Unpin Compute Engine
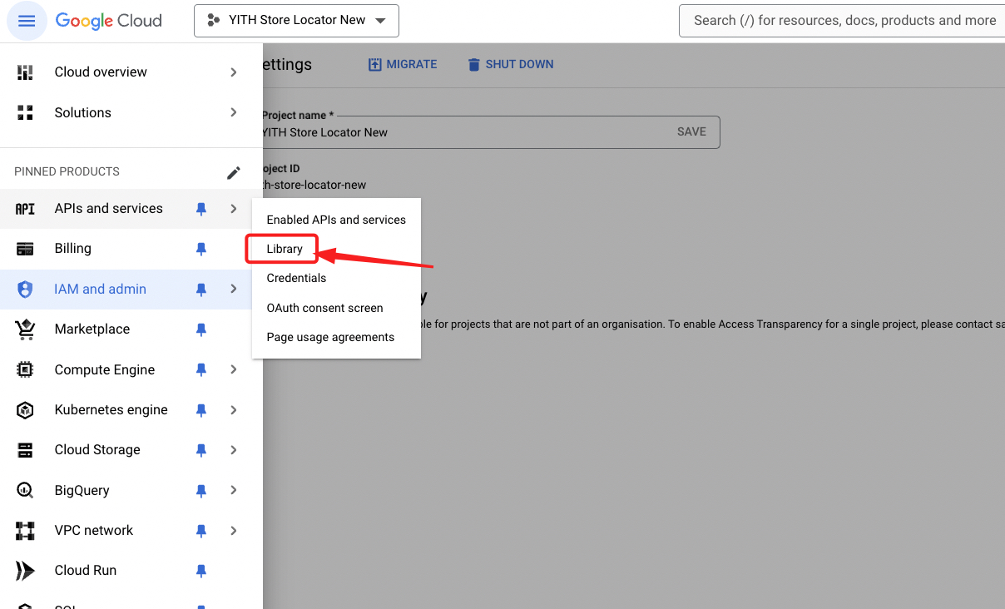This screenshot has height=609, width=1005. pos(201,370)
